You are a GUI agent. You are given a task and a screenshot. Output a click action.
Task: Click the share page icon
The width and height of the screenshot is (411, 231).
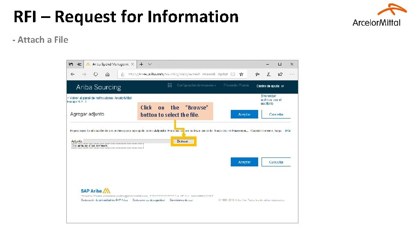coord(280,74)
